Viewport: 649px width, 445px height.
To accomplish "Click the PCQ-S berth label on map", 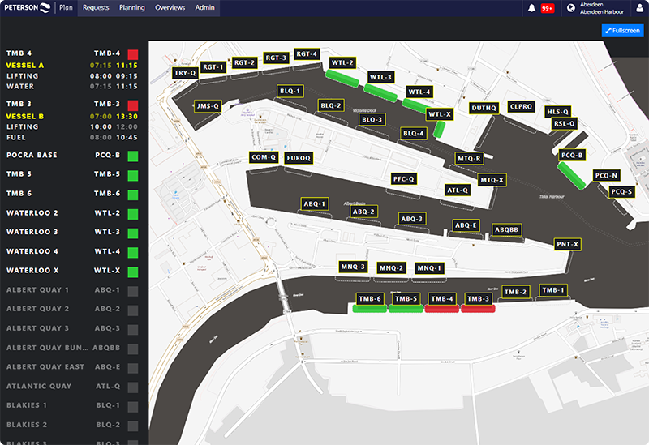I will [621, 191].
